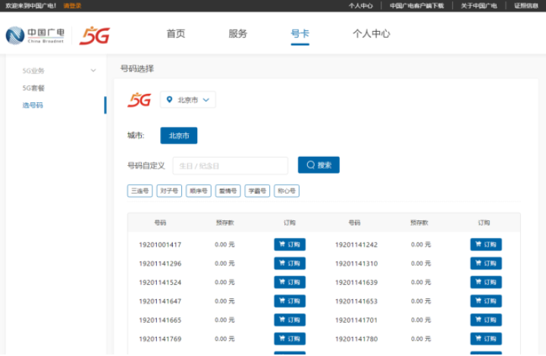Click the 5G logo in header
546x356 pixels.
(94, 36)
